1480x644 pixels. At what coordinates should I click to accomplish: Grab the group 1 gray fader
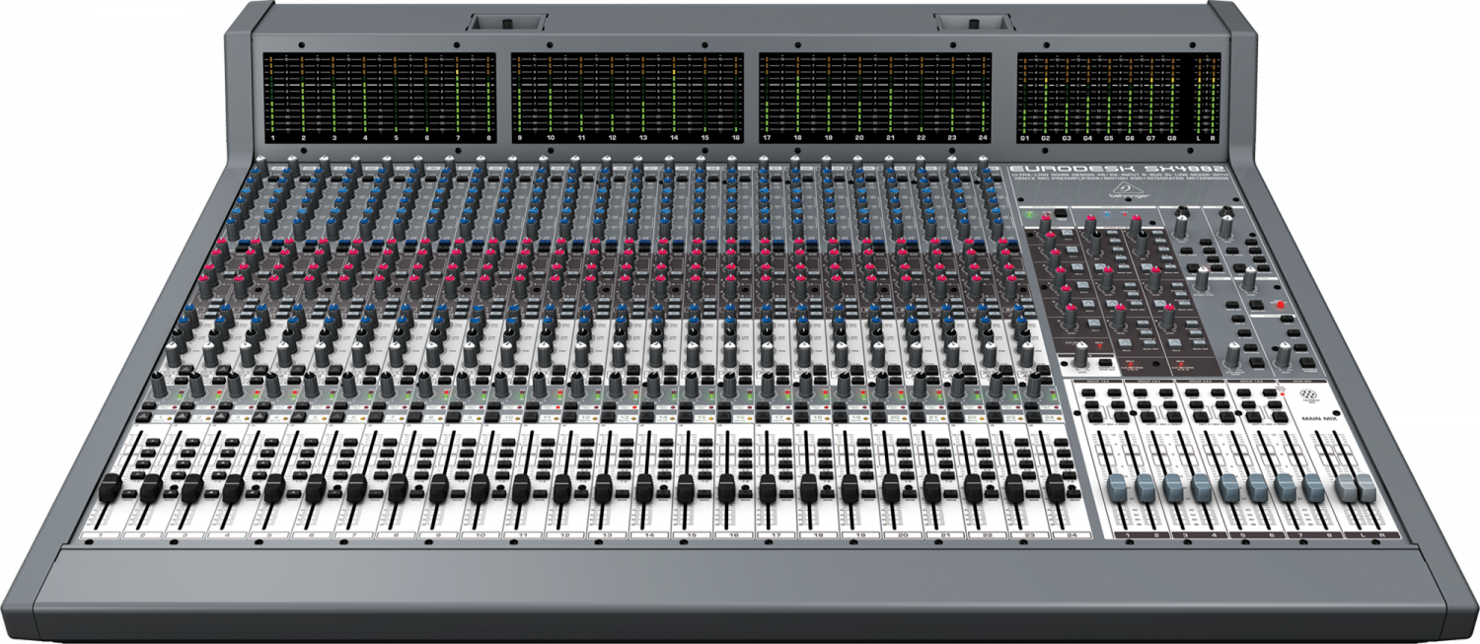(1117, 488)
